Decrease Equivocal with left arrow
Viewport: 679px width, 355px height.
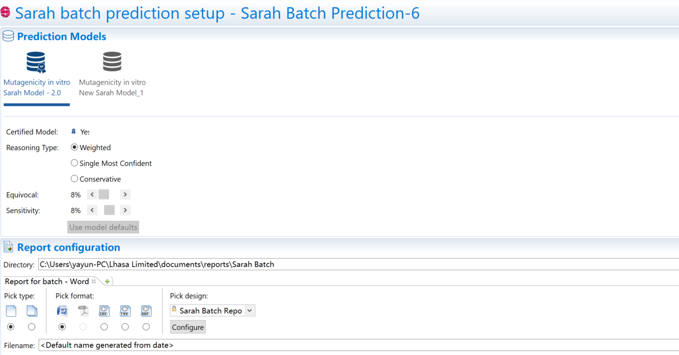[x=92, y=194]
